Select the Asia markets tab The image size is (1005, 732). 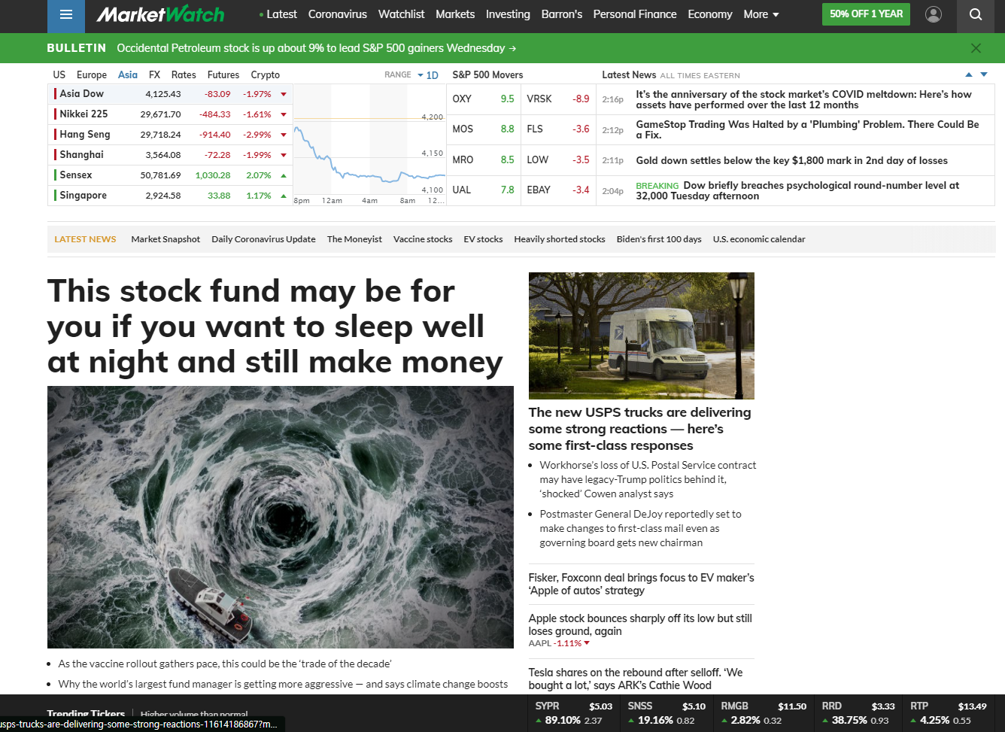128,74
